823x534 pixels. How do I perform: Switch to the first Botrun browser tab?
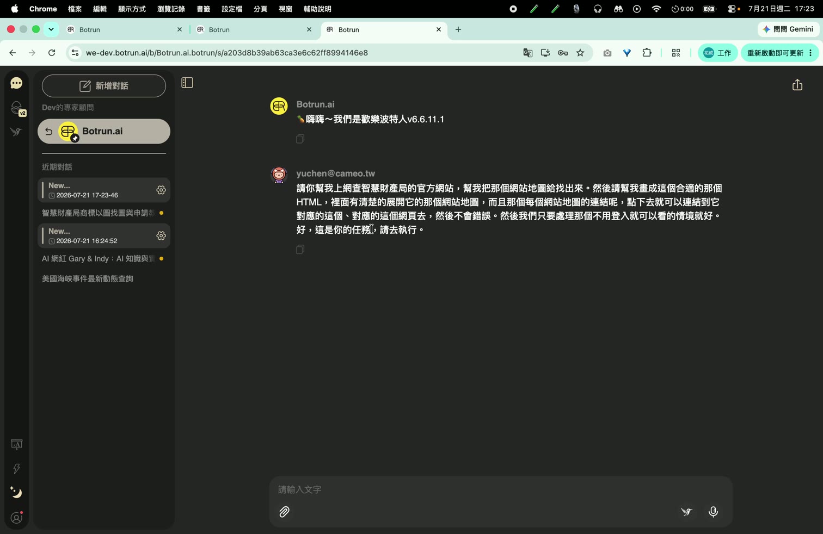(x=124, y=30)
